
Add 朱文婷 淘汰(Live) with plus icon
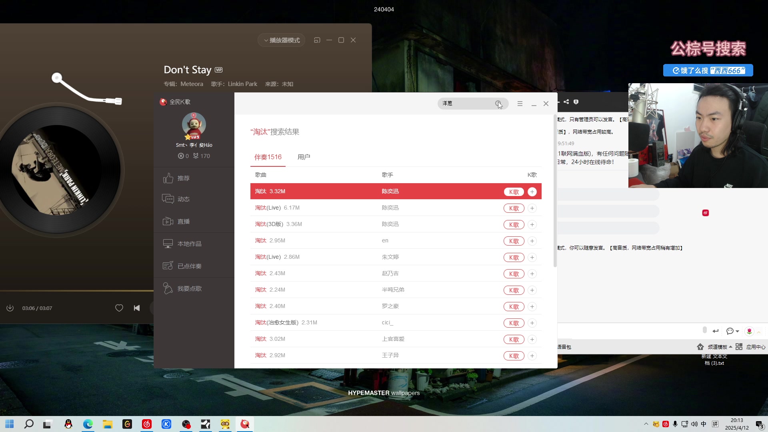coord(532,257)
